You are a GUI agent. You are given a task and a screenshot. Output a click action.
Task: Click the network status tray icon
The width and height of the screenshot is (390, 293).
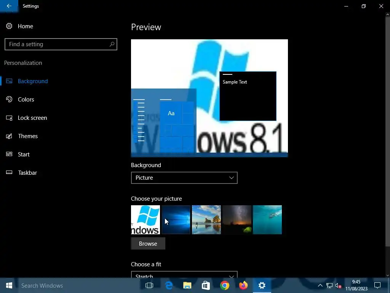[x=329, y=285]
